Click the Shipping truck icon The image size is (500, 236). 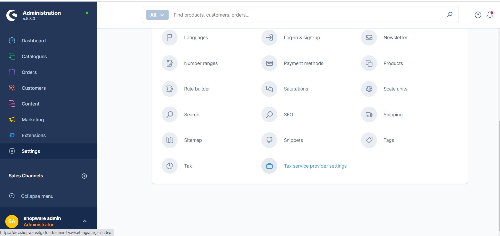click(369, 114)
